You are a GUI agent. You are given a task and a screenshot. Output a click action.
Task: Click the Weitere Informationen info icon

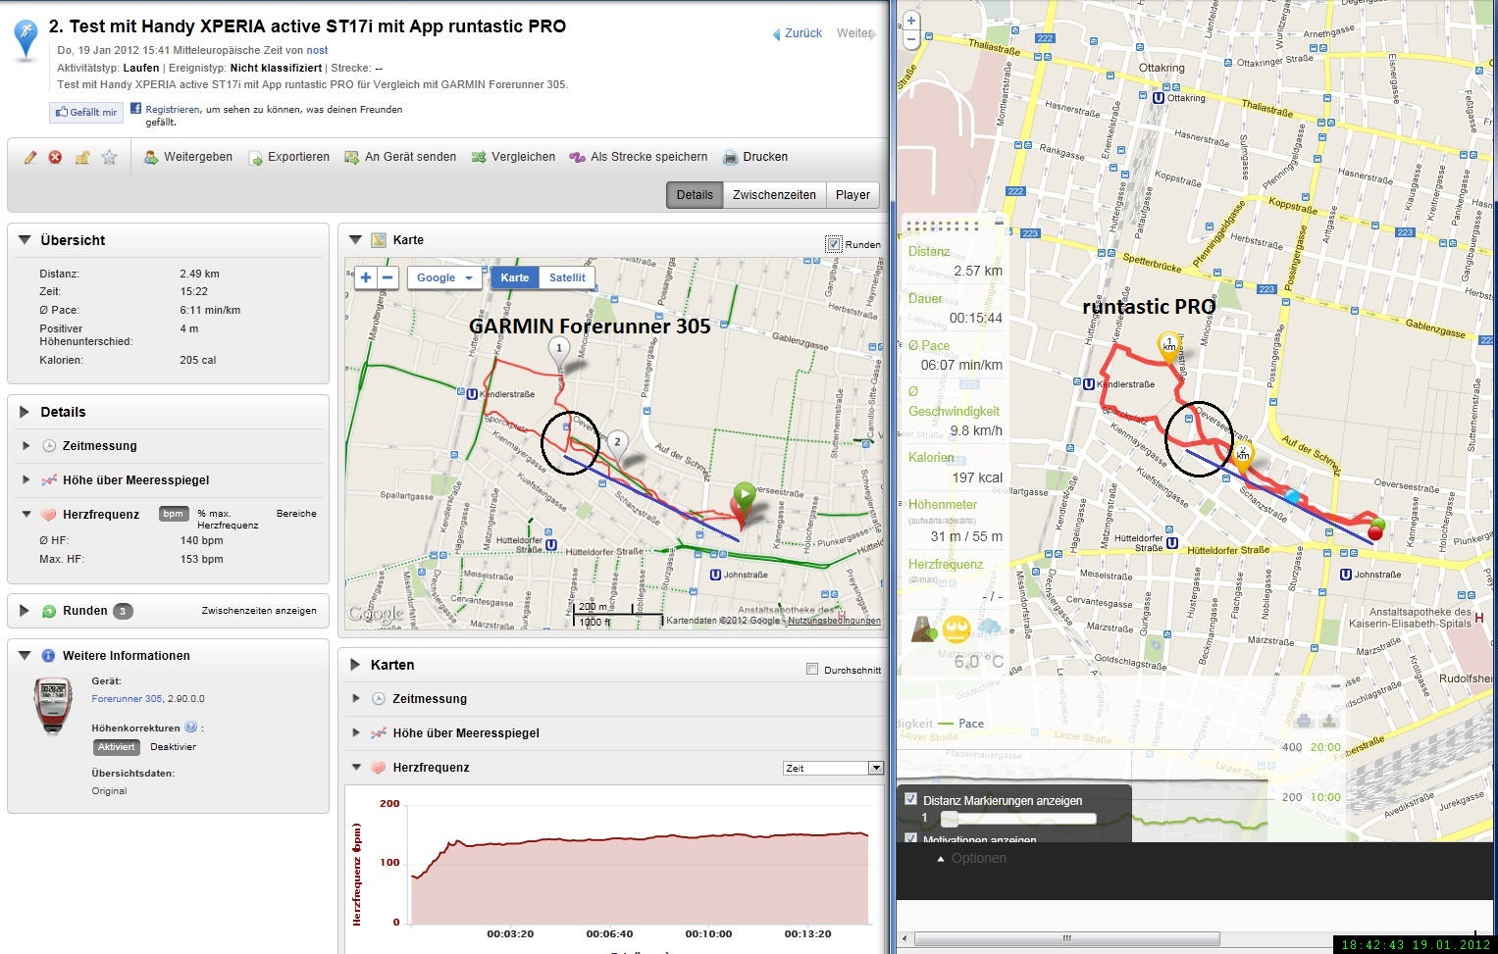(x=48, y=656)
